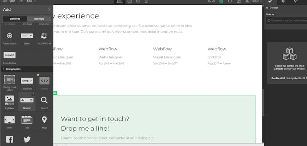Click the Navbar help question mark badge

33,94
